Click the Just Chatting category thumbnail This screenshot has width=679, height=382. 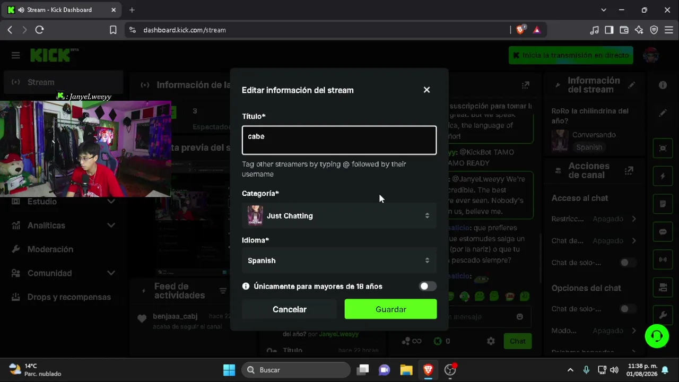pyautogui.click(x=255, y=215)
